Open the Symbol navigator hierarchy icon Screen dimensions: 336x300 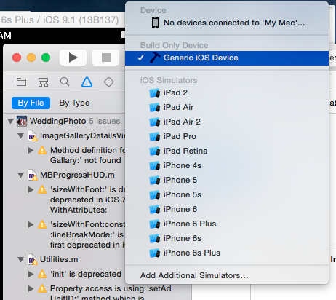tap(43, 82)
